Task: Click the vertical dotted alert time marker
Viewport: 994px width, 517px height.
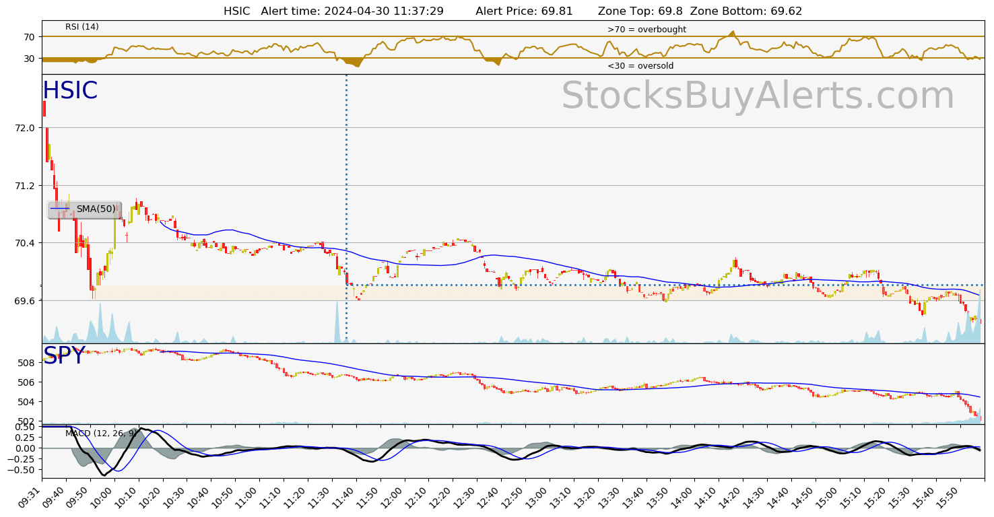Action: tap(346, 209)
